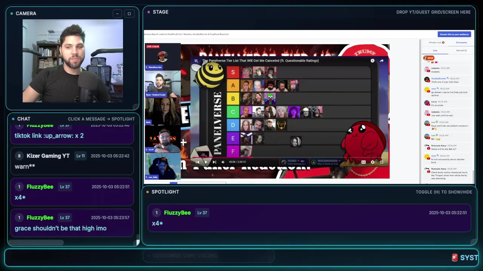Click the LIVE timer badge
483x271 pixels.
coord(153,46)
